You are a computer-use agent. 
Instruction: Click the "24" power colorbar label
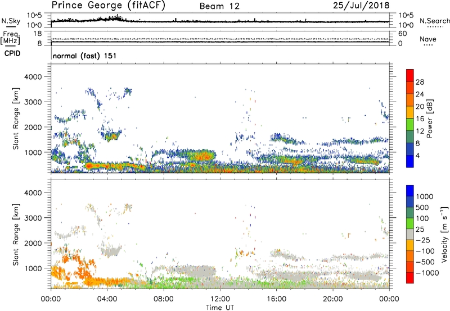(420, 94)
